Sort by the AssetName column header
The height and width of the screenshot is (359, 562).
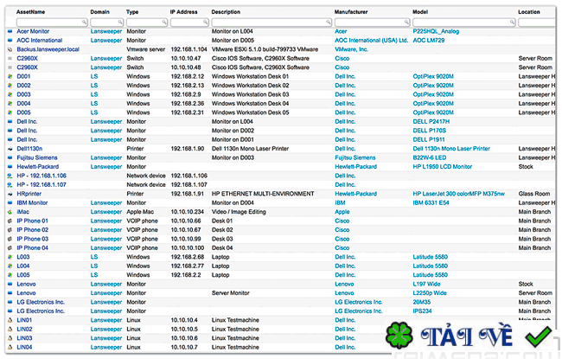tap(31, 12)
